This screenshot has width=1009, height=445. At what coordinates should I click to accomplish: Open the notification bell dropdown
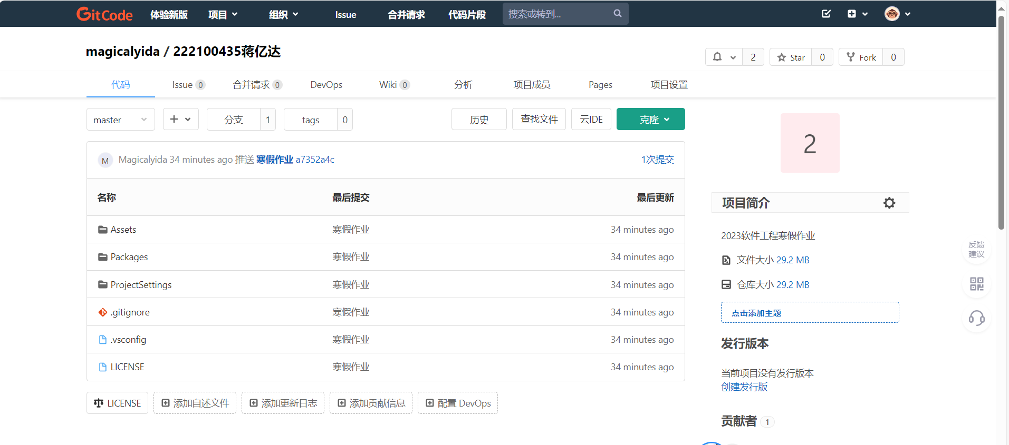point(724,57)
